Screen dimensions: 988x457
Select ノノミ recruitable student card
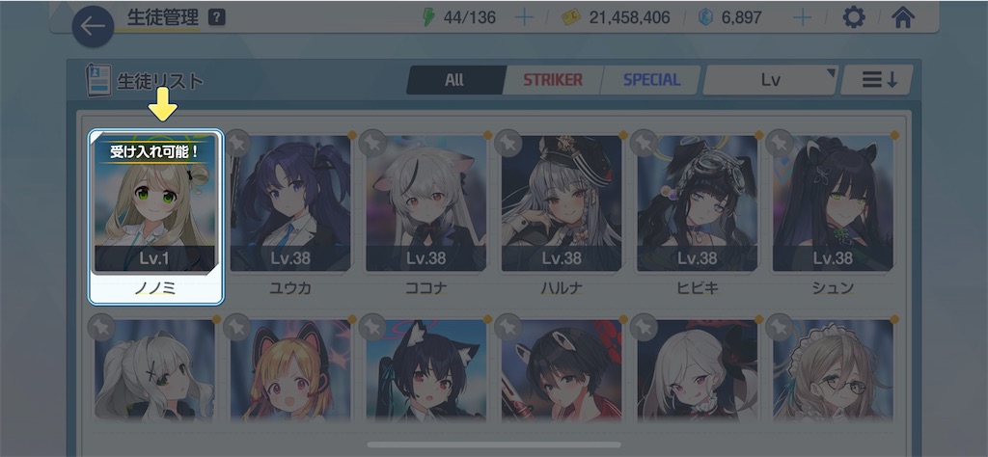[x=155, y=217]
